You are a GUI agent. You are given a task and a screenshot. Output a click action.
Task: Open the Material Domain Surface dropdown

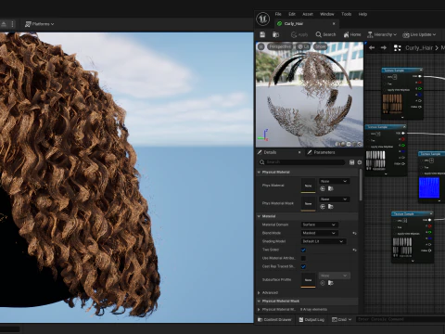click(320, 225)
